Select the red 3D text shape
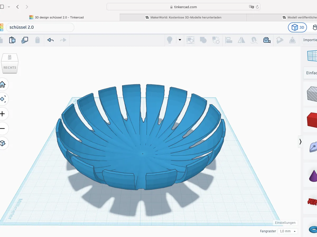This screenshot has height=237, width=317. pos(312,202)
